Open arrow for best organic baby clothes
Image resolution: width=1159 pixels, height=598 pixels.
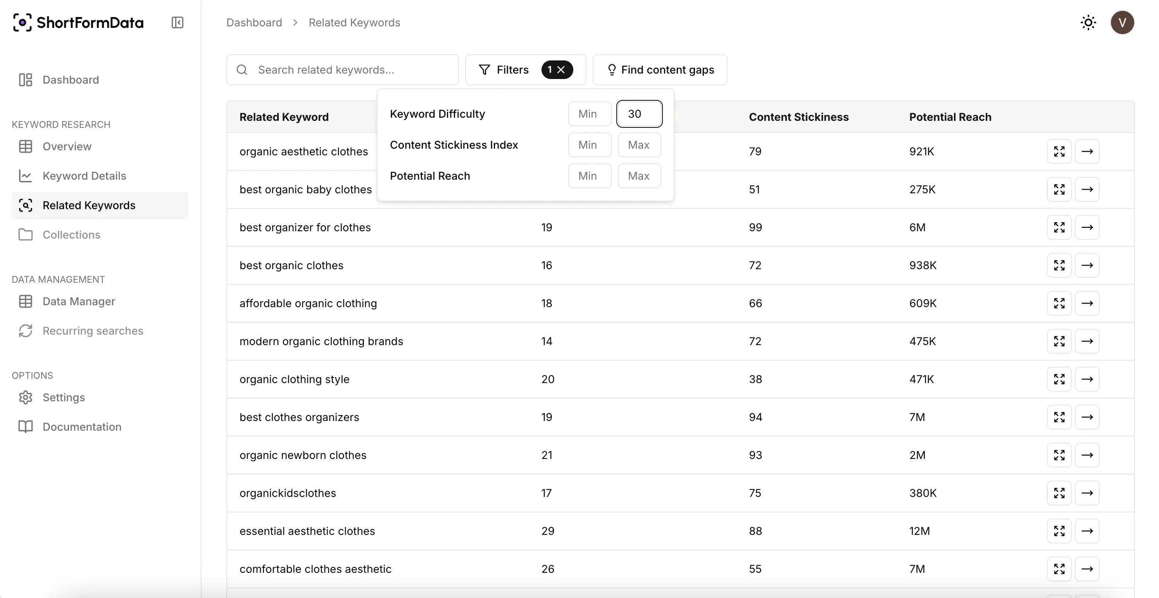pyautogui.click(x=1087, y=189)
